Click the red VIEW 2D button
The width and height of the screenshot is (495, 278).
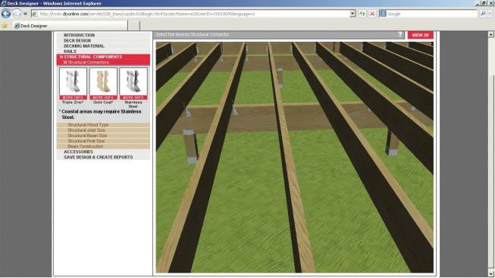point(420,35)
